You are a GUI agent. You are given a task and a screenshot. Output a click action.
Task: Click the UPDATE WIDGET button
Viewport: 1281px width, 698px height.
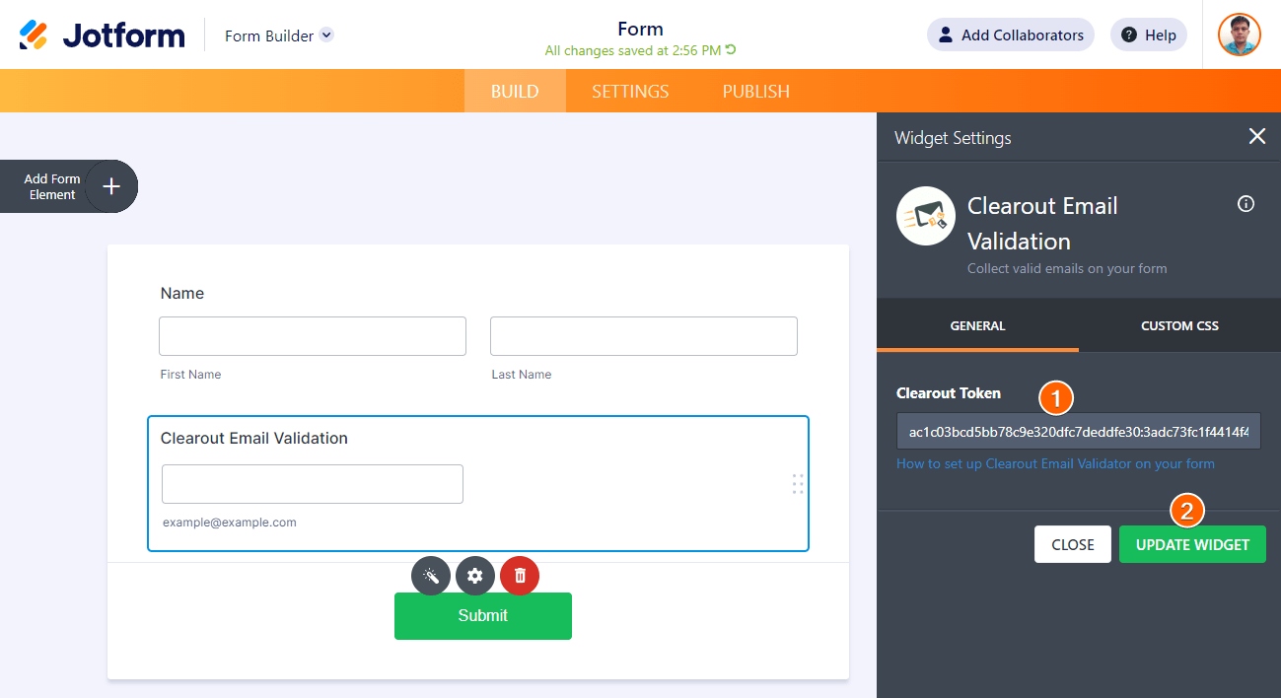coord(1192,544)
